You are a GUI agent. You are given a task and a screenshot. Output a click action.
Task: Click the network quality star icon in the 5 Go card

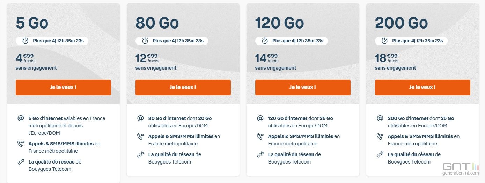[21, 162]
